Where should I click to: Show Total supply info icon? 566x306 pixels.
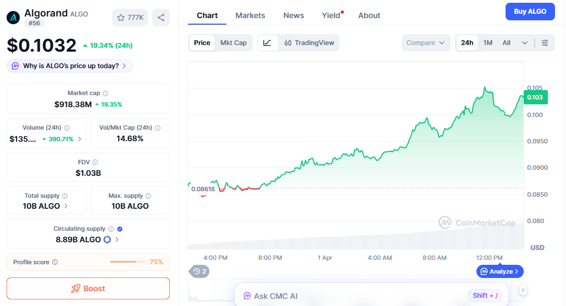tap(65, 196)
